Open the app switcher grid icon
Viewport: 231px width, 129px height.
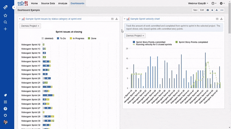(x=5, y=102)
